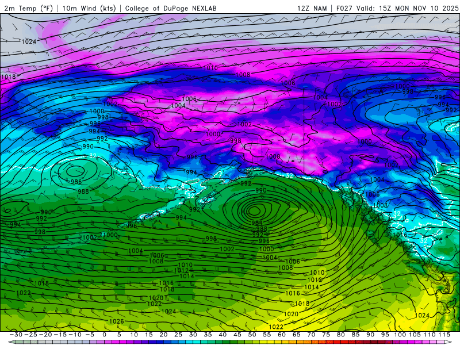Image resolution: width=460 pixels, height=345 pixels.
Task: Click the 20 label on the temperature scale
Action: pos(163,335)
